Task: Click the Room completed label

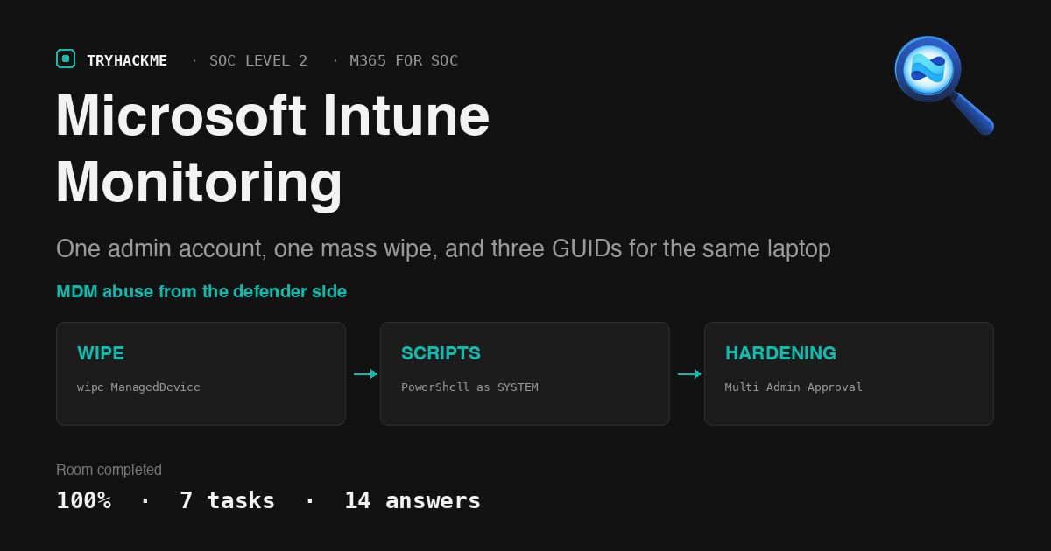Action: pos(109,470)
